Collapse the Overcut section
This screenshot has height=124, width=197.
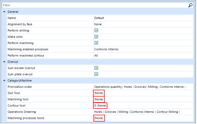coord(4,62)
